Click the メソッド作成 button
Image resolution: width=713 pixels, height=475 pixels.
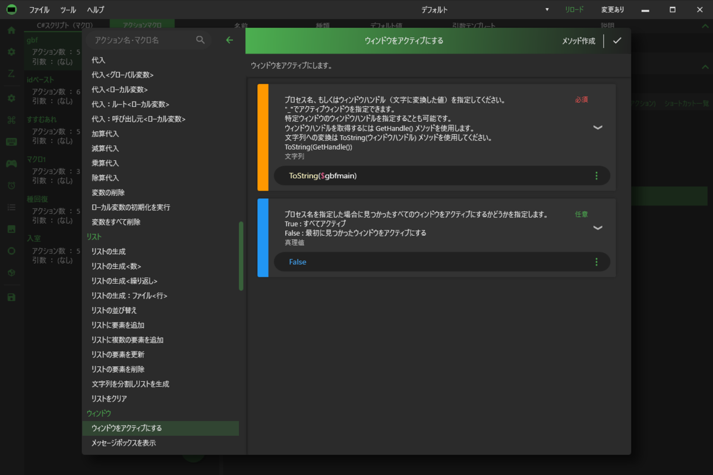pos(578,41)
